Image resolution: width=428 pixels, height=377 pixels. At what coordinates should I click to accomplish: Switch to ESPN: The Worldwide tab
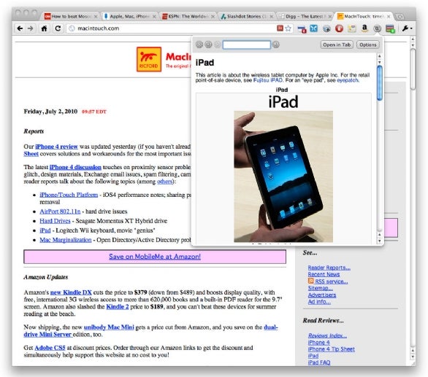coord(187,17)
